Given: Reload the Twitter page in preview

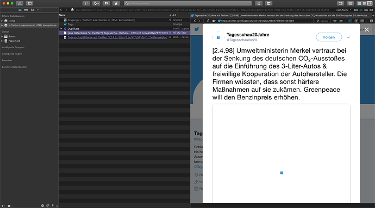Looking at the screenshot, I should (208, 21).
